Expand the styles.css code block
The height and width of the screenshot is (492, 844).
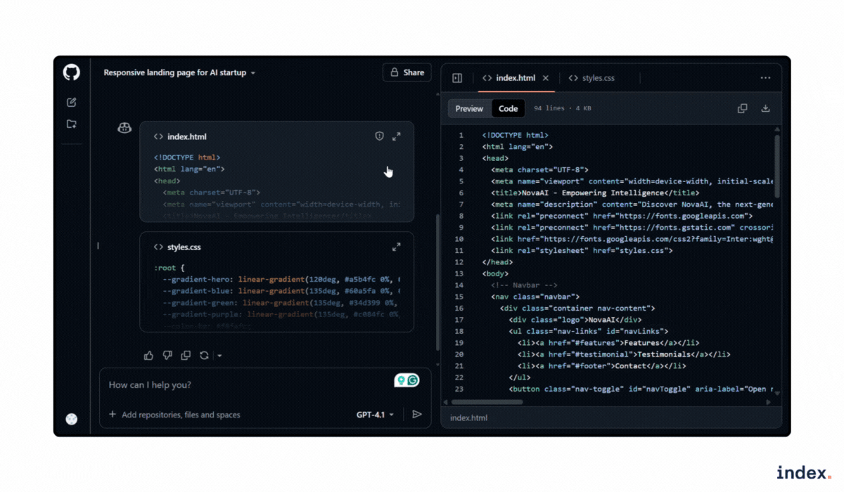coord(397,247)
